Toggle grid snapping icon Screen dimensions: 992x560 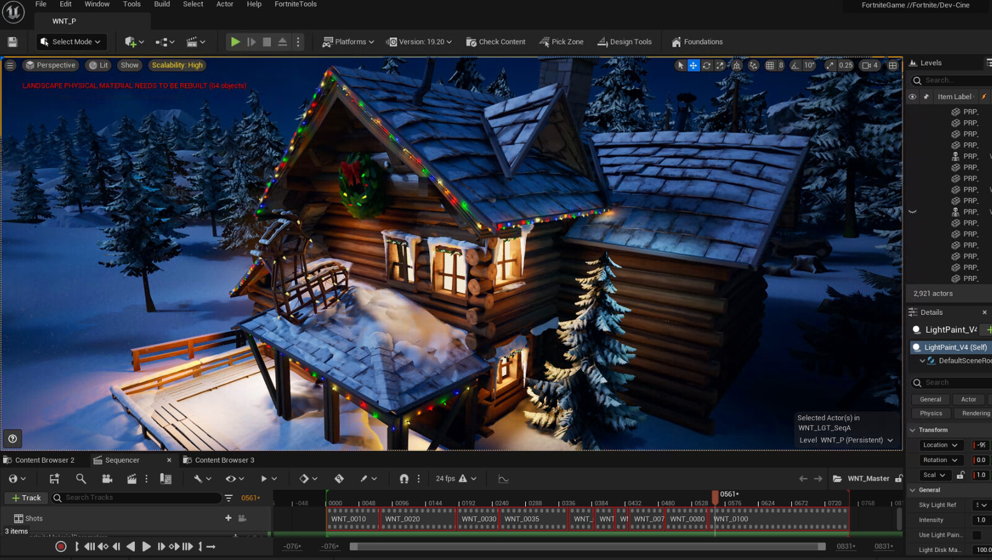769,65
